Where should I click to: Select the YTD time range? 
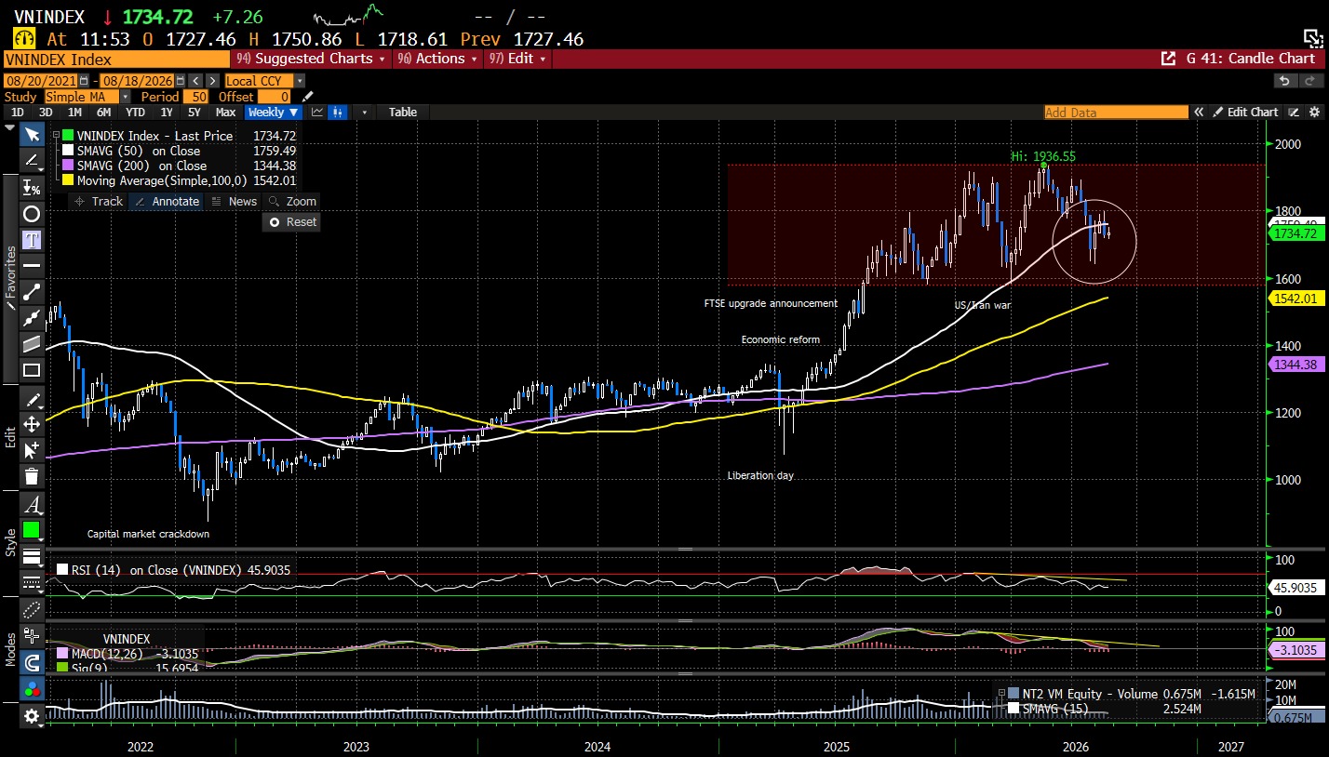pyautogui.click(x=135, y=113)
